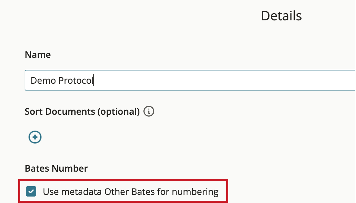Click the white checkmark in Bates checkbox
The height and width of the screenshot is (203, 356).
tap(31, 191)
